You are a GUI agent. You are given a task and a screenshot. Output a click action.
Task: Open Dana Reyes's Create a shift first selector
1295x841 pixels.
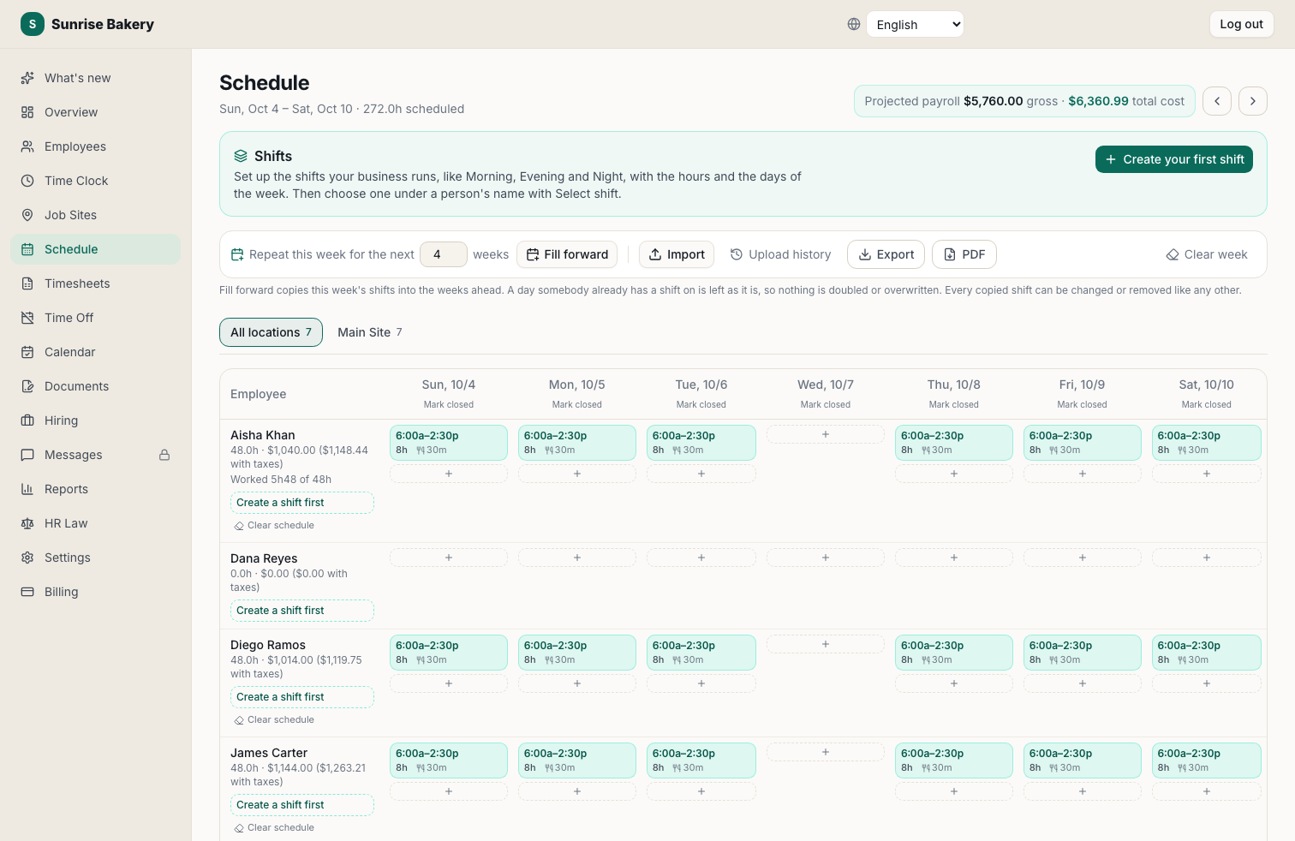click(302, 611)
